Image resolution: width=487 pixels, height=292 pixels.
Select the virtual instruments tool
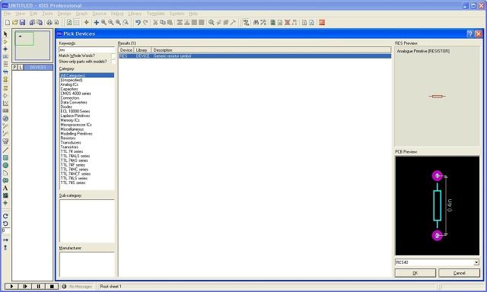coord(5,141)
